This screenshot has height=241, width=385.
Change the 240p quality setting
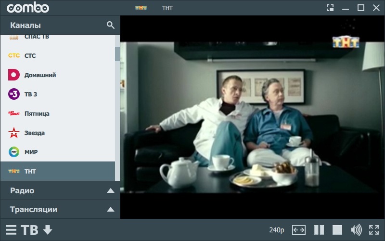tap(276, 230)
